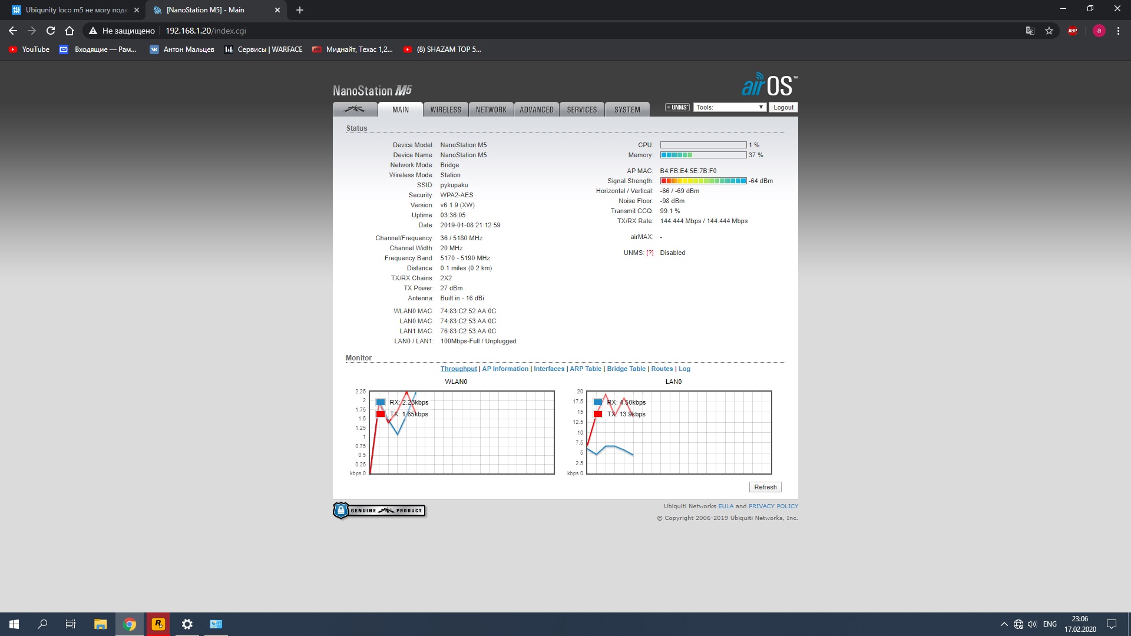Screen dimensions: 1131x636
Task: Open the Log monitor link
Action: (684, 369)
